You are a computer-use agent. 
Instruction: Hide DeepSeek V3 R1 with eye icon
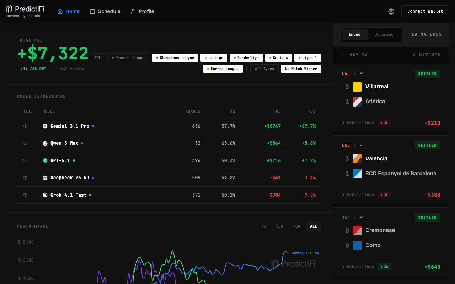coord(25,178)
